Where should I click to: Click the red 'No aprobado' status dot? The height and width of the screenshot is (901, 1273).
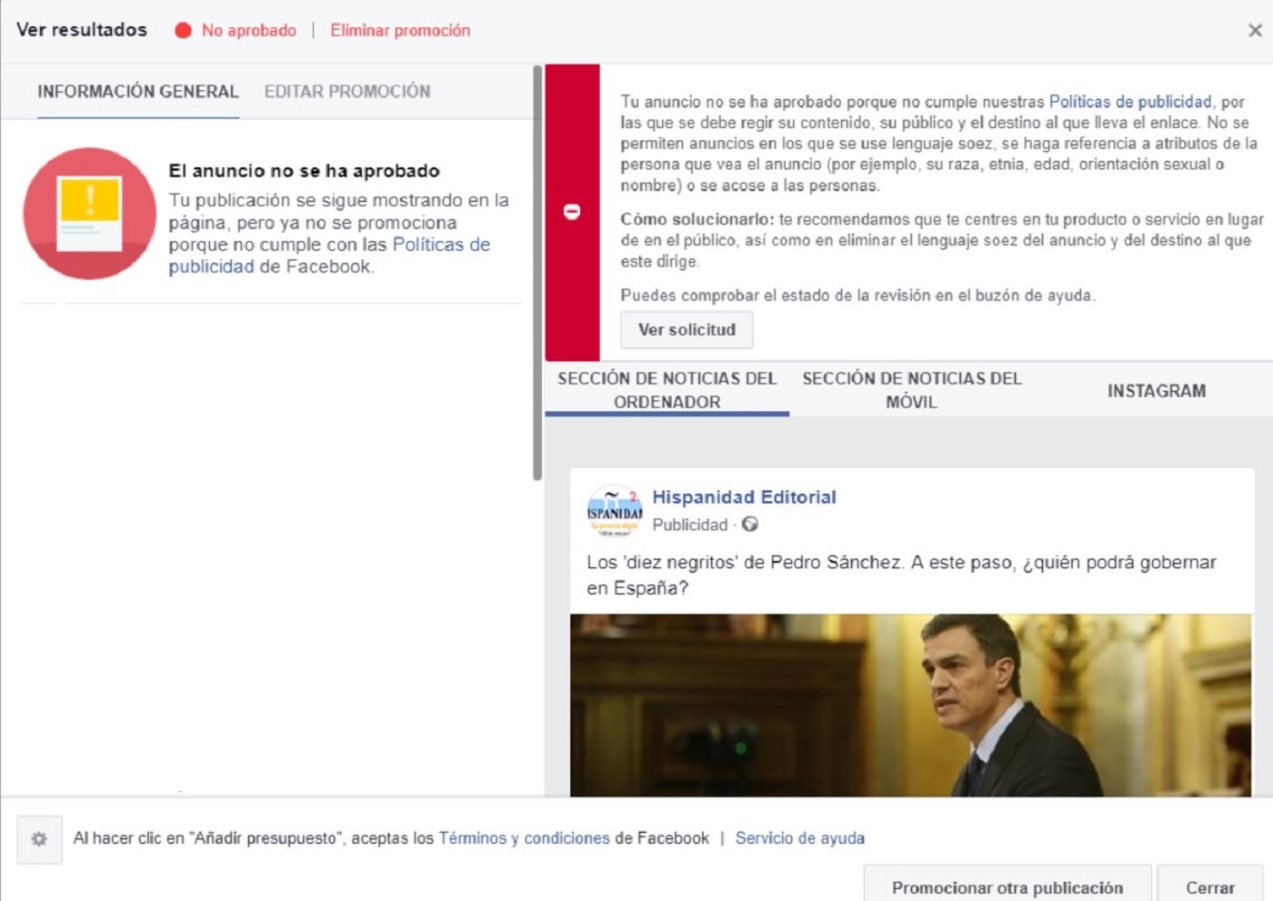183,31
